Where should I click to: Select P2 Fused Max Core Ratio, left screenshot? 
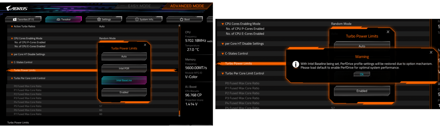28,94
